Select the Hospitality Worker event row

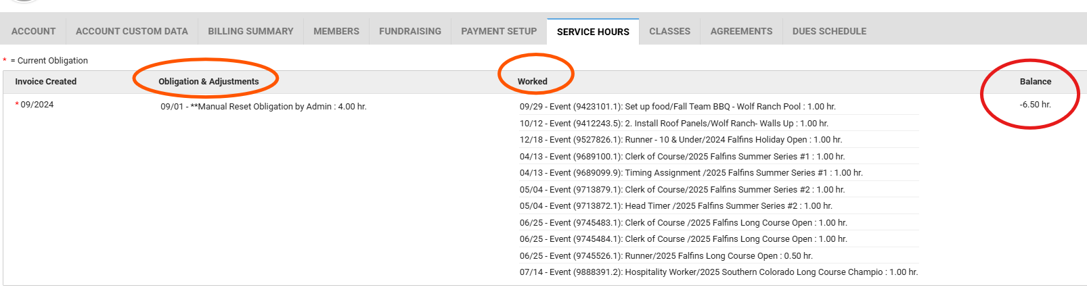point(718,272)
